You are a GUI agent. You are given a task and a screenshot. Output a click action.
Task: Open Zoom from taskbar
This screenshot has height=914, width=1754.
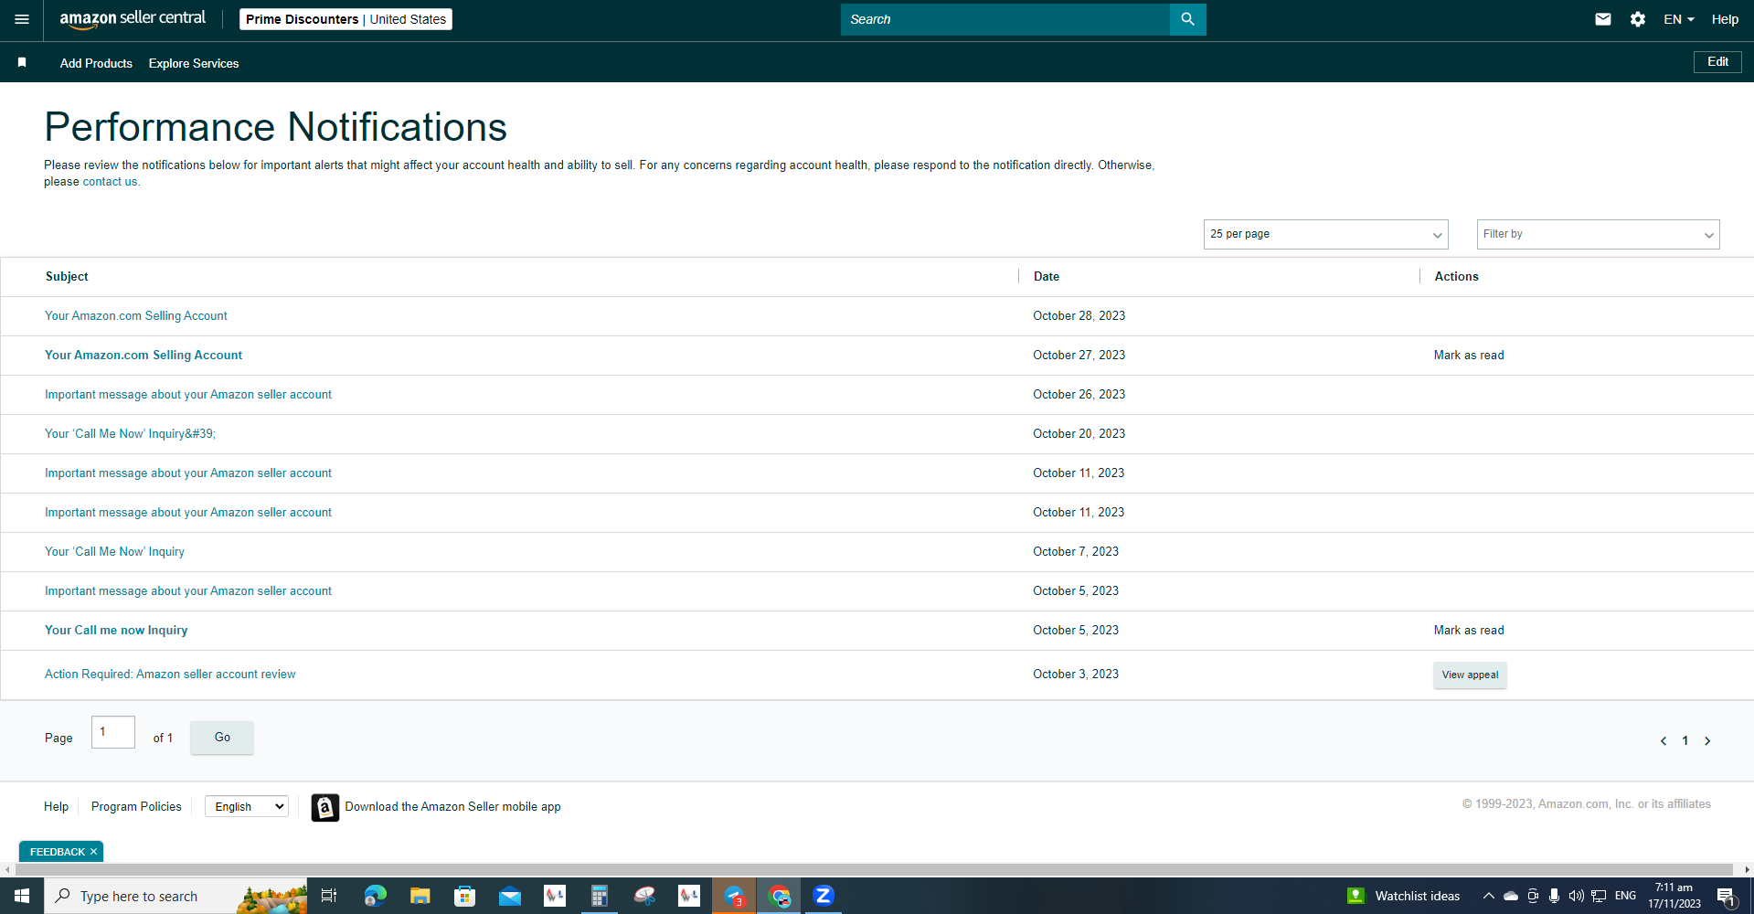coord(824,896)
